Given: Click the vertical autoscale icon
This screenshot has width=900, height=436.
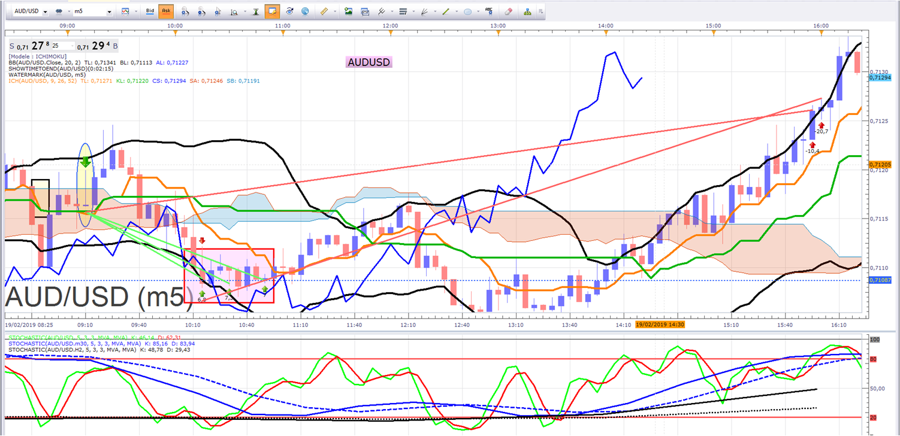Looking at the screenshot, I should [x=256, y=11].
